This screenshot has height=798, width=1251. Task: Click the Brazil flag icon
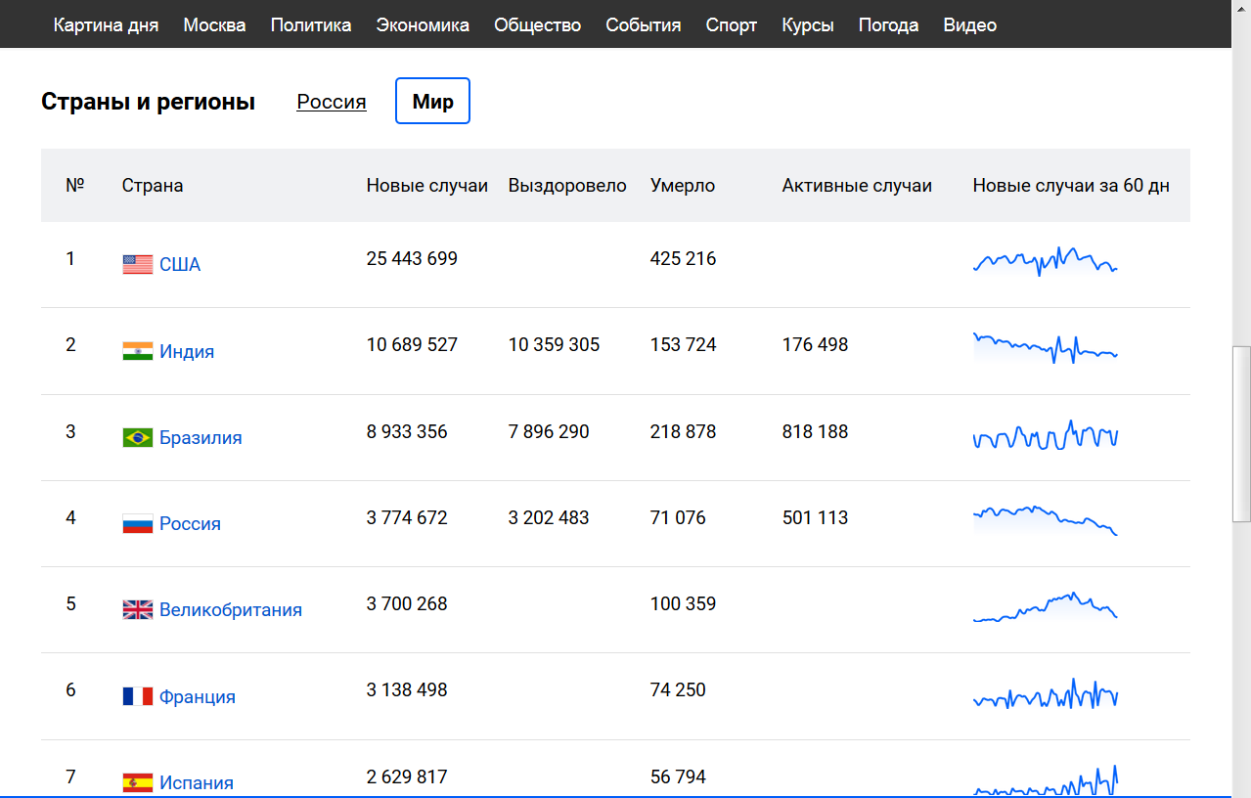click(x=138, y=437)
